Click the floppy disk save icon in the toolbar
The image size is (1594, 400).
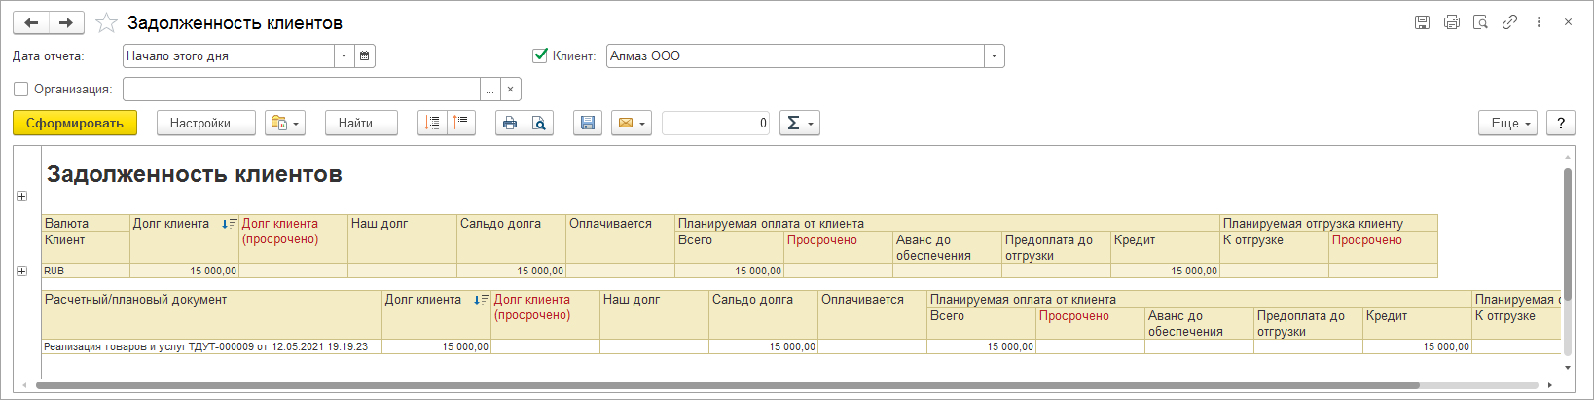pos(587,123)
